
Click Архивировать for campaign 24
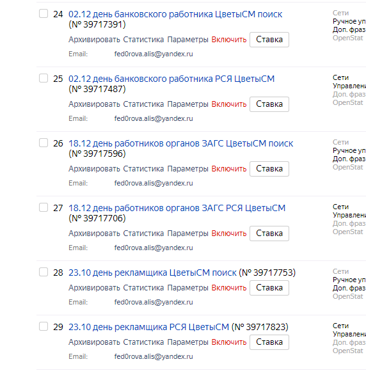coord(94,40)
